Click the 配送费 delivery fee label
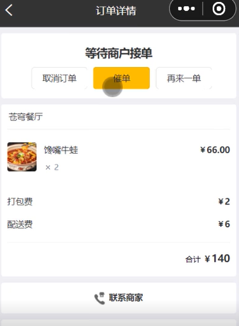 coord(20,225)
